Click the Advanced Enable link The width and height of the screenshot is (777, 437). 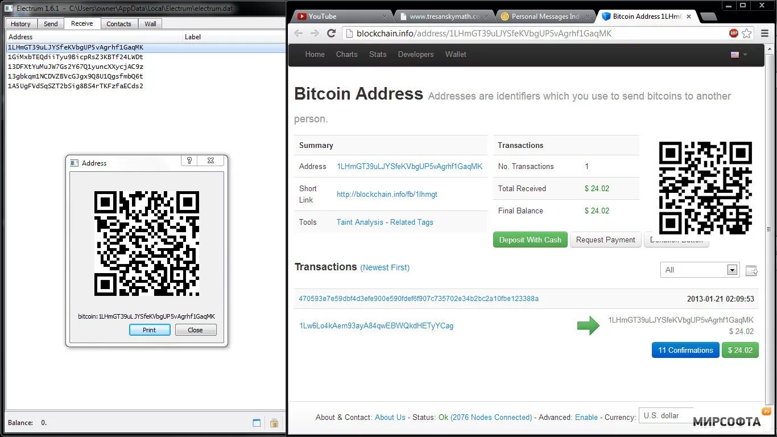pyautogui.click(x=586, y=417)
